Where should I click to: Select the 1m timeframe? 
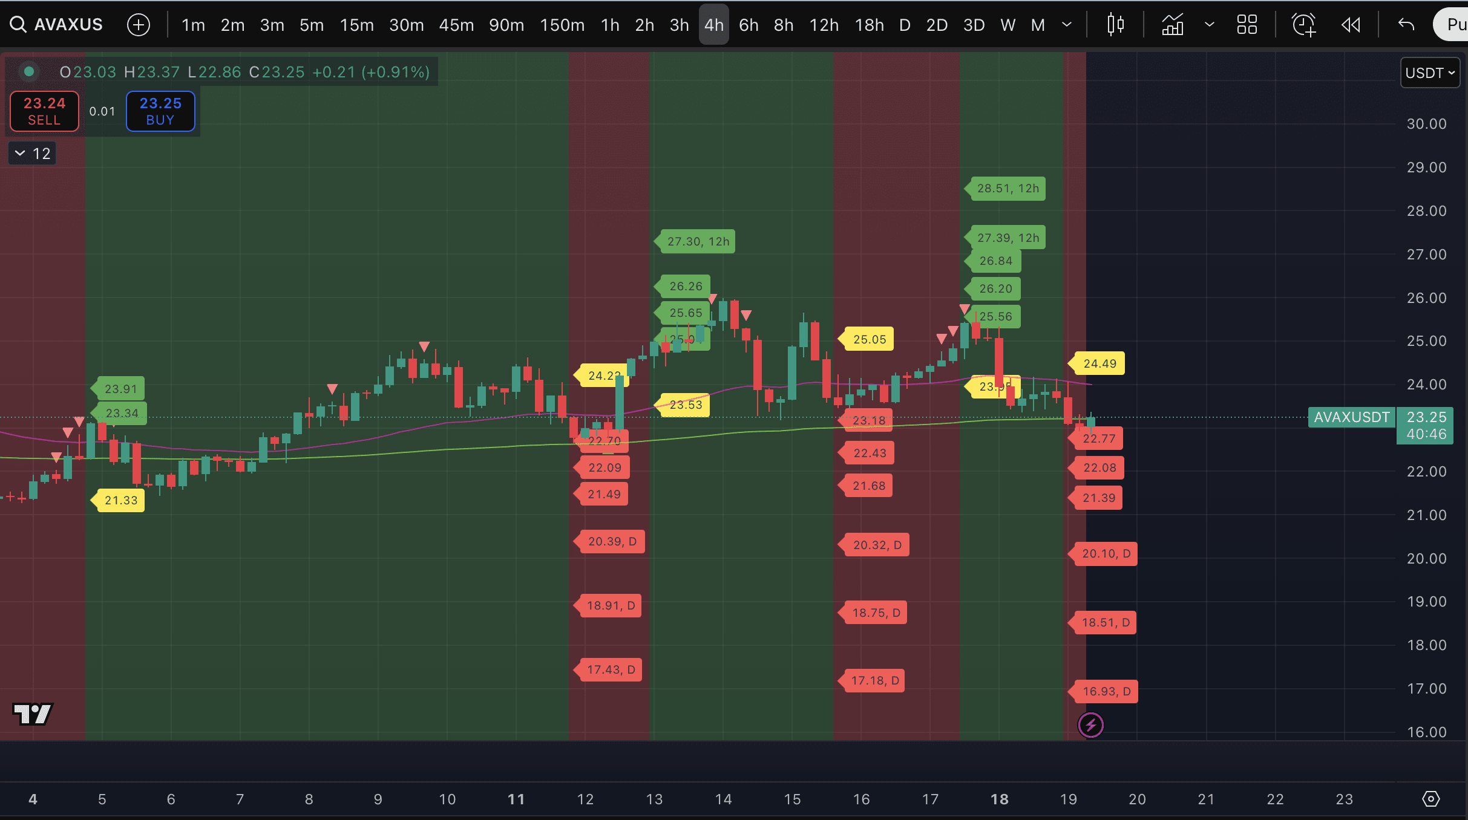pos(193,25)
